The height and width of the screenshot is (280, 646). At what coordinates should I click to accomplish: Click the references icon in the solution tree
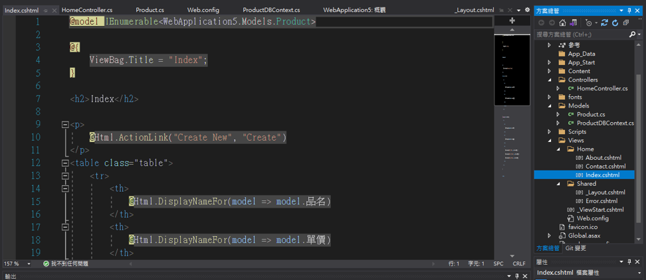click(x=562, y=45)
